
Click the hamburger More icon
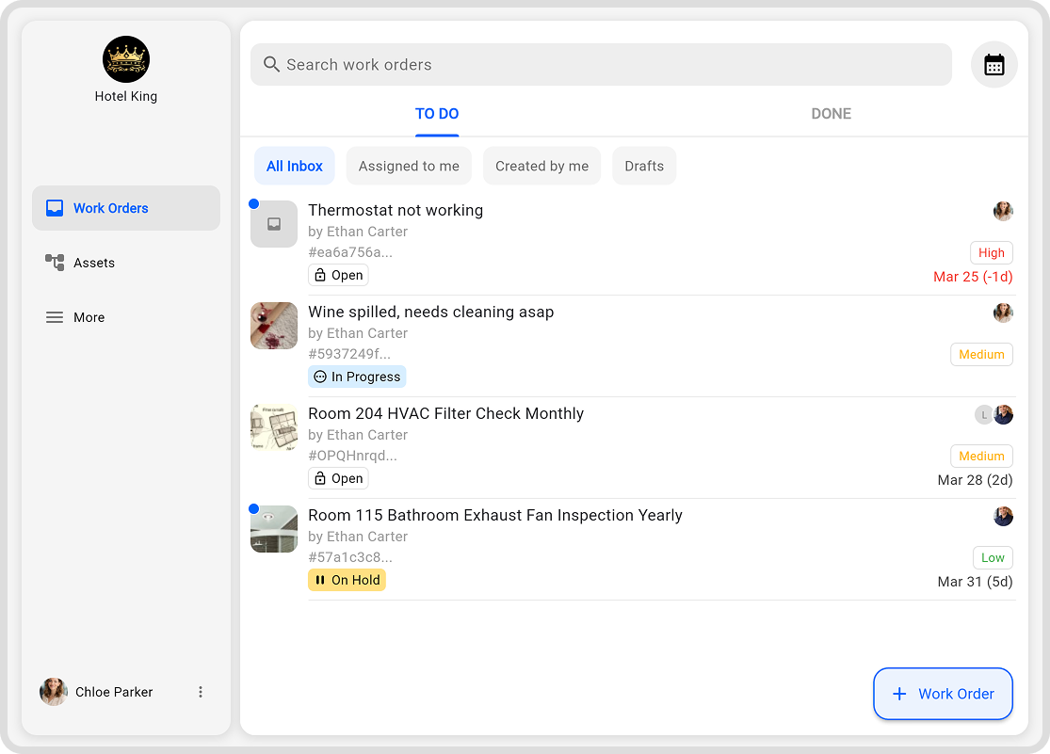[55, 317]
